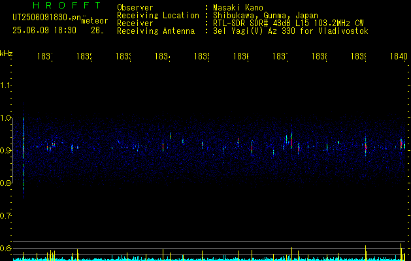Click the 'Receiving Antenna' field label
This screenshot has width=411, height=261.
click(156, 31)
